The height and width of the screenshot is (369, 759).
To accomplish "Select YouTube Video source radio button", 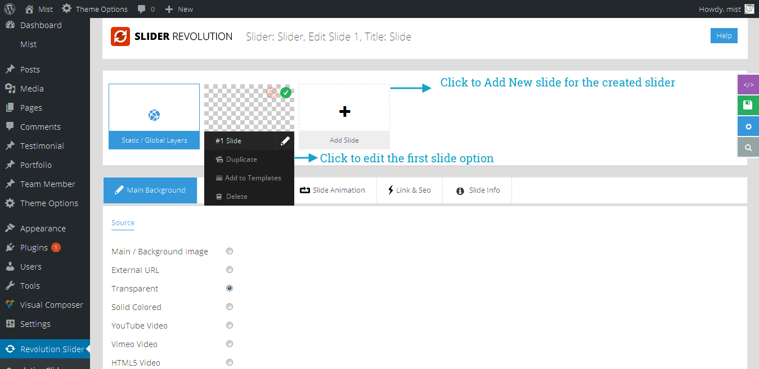I will [230, 325].
